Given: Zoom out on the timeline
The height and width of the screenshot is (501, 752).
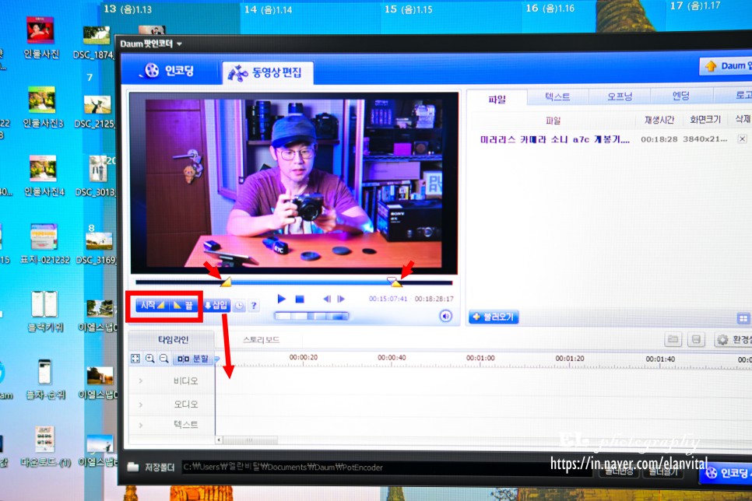Looking at the screenshot, I should pos(164,359).
